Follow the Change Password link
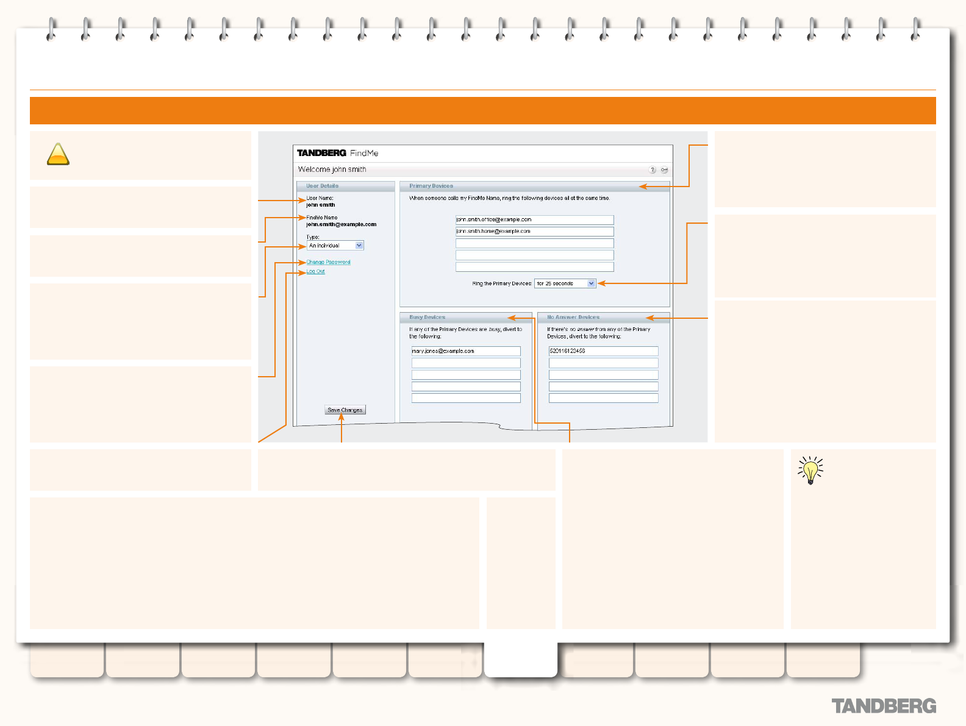 [x=328, y=262]
